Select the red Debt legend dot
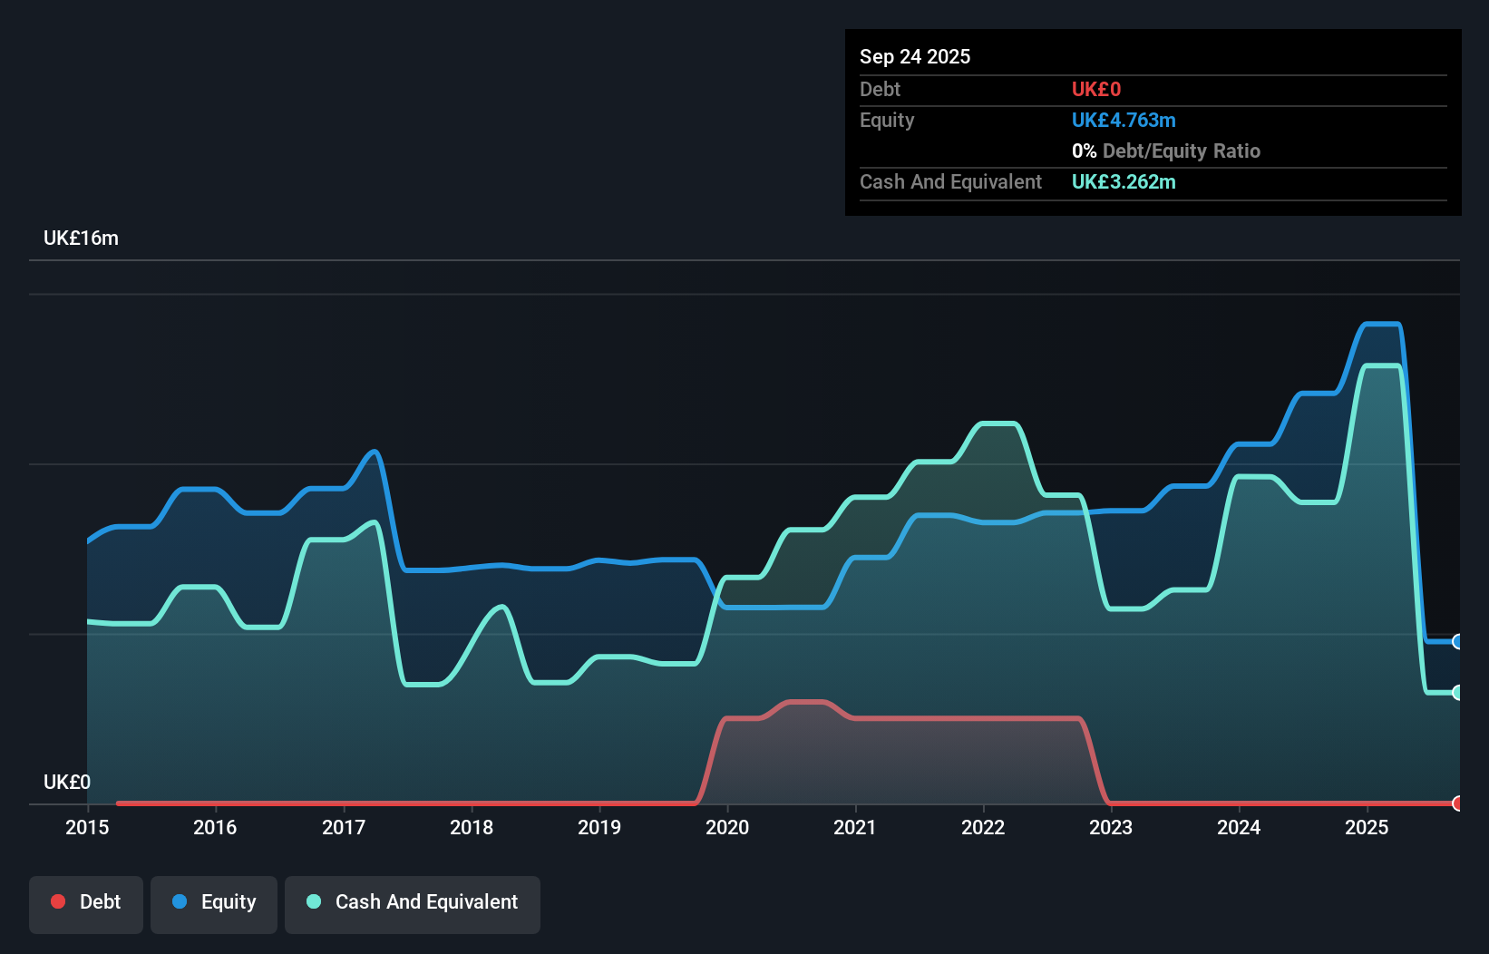Image resolution: width=1489 pixels, height=954 pixels. pos(58,901)
